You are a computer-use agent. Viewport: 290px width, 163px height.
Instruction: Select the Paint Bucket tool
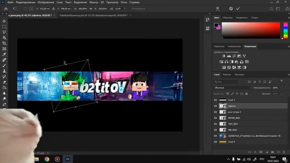4,87
